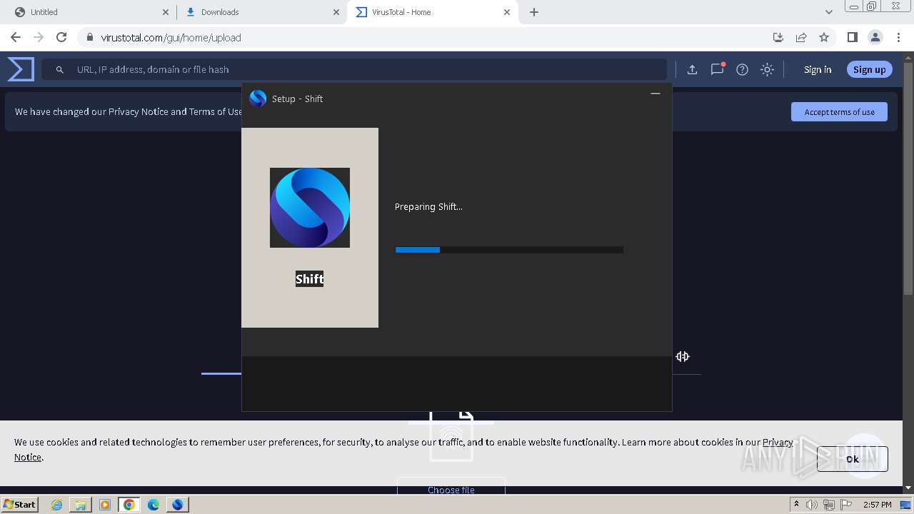Click the Chrome taskbar icon
Screen dimensions: 914x514
click(129, 505)
